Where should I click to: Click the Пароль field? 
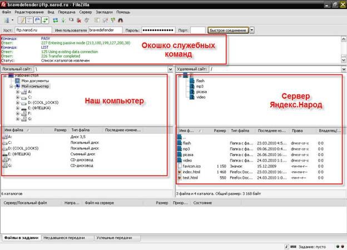[x=158, y=30]
